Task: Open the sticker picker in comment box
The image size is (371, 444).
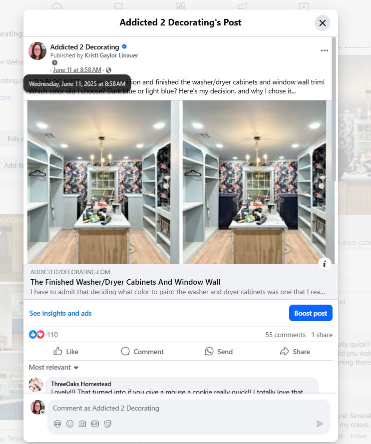Action: tap(108, 424)
